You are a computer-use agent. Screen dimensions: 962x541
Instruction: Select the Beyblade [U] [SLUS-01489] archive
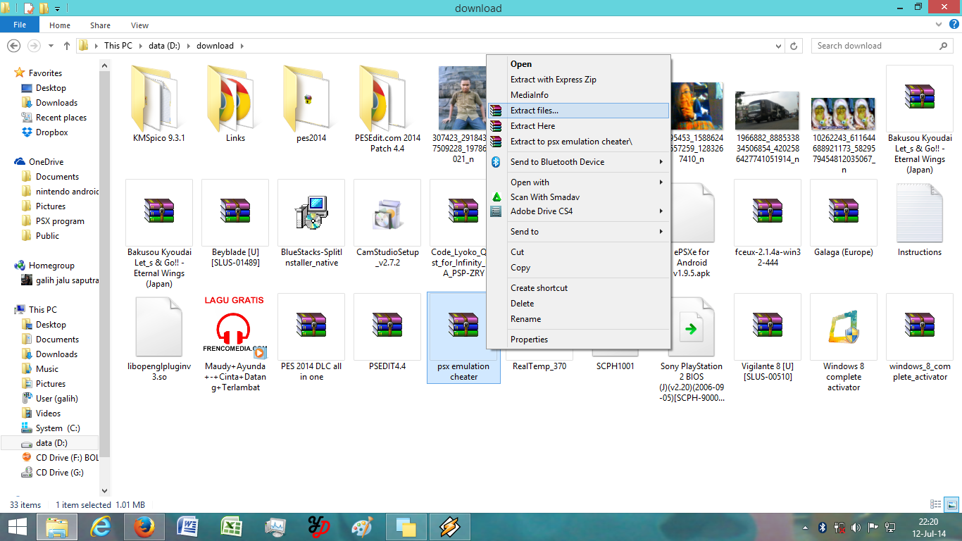[x=235, y=224]
